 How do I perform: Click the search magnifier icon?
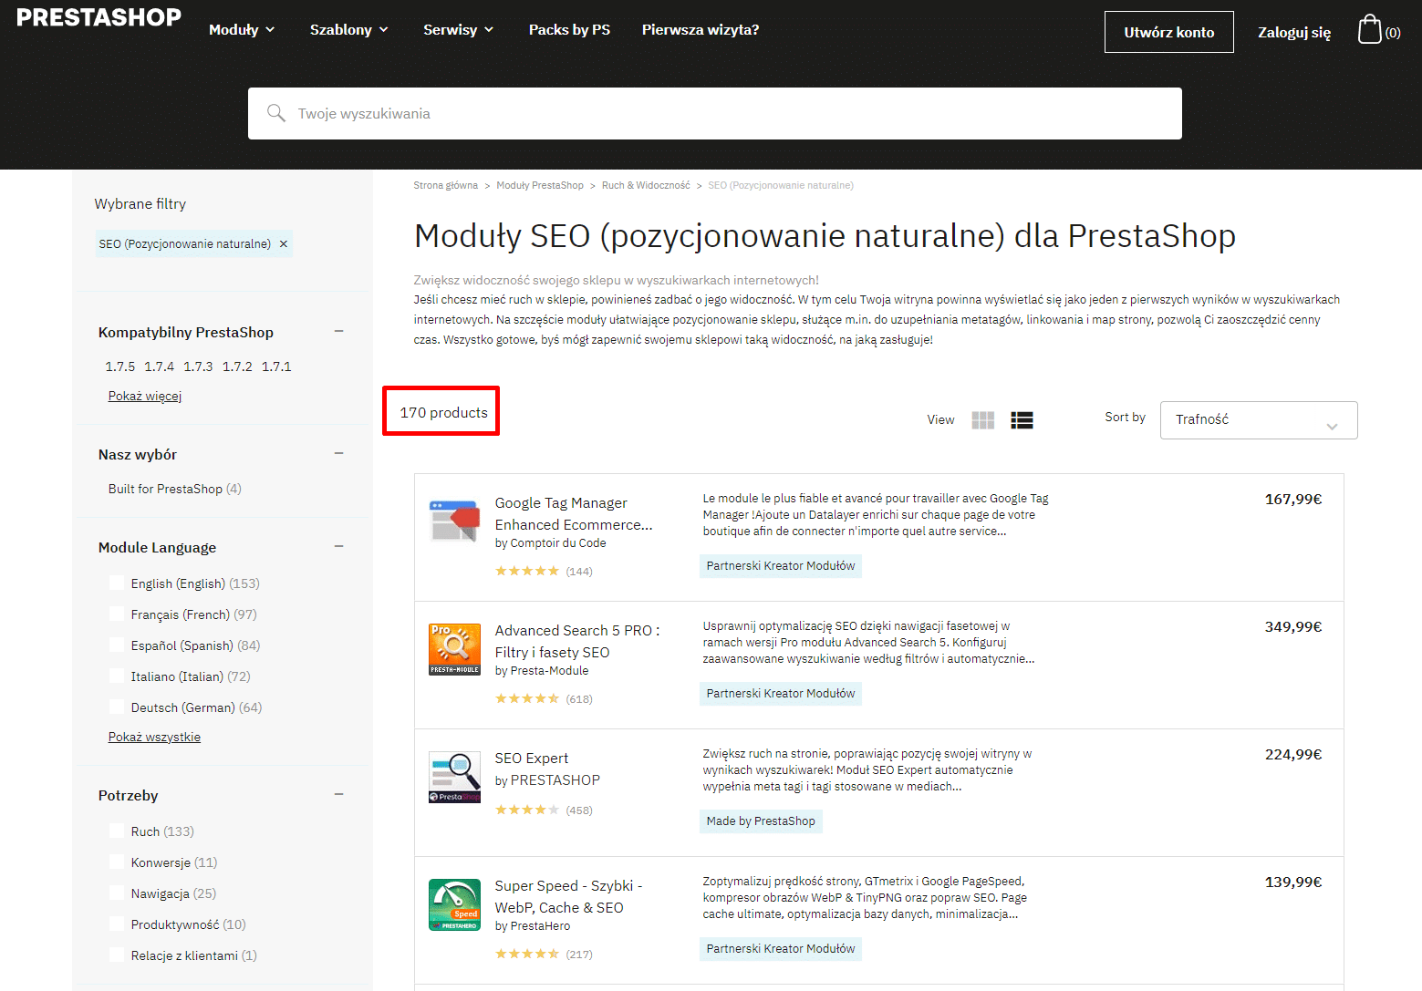coord(275,113)
